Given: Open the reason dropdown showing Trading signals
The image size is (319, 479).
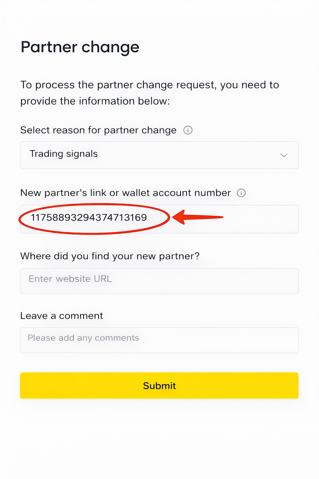Looking at the screenshot, I should [159, 155].
